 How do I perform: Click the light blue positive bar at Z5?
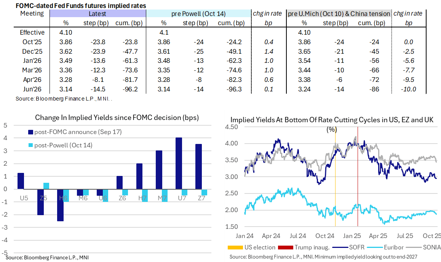click(46, 186)
